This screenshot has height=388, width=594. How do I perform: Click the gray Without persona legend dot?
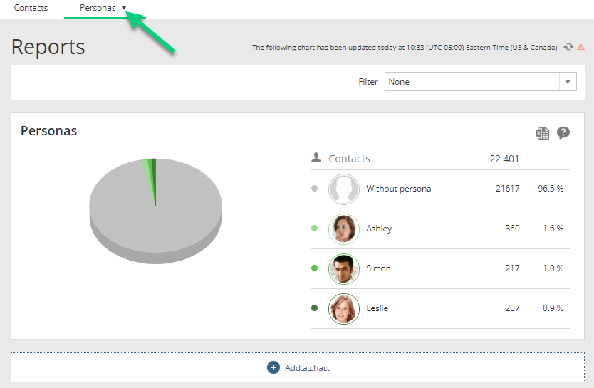314,189
